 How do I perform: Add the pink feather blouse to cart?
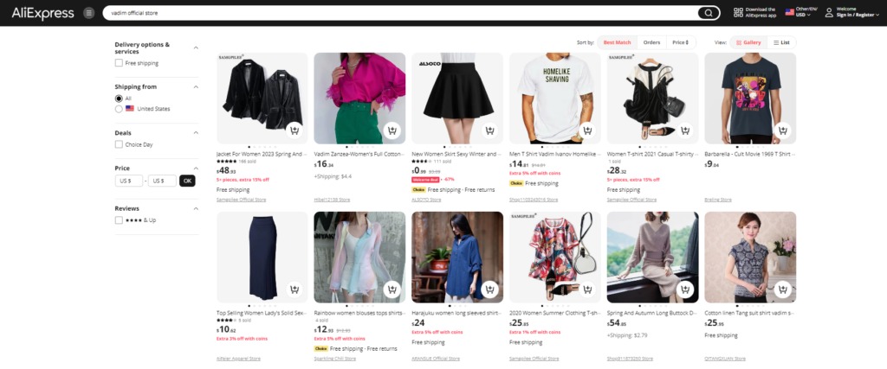pyautogui.click(x=392, y=131)
